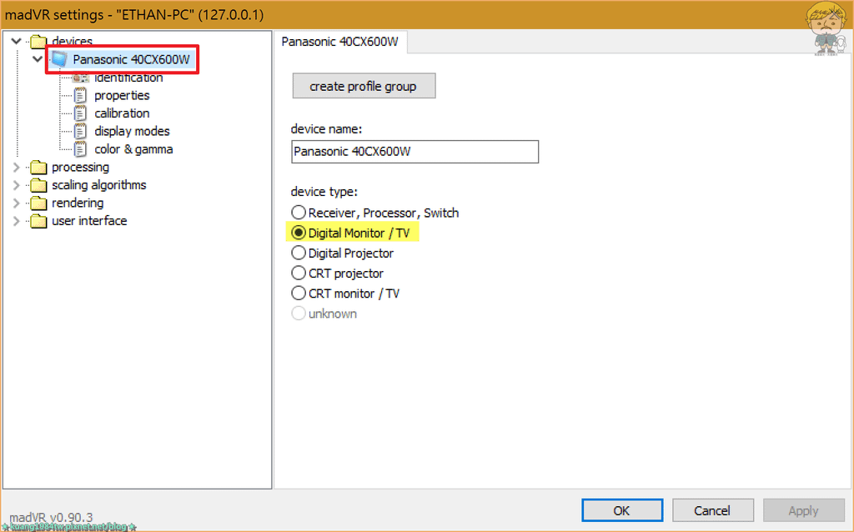Expand the user interface node
This screenshot has width=854, height=532.
click(17, 221)
